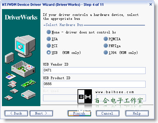Advance the wizard with Next button
Screen dimensions: 158x123
[x=41, y=113]
